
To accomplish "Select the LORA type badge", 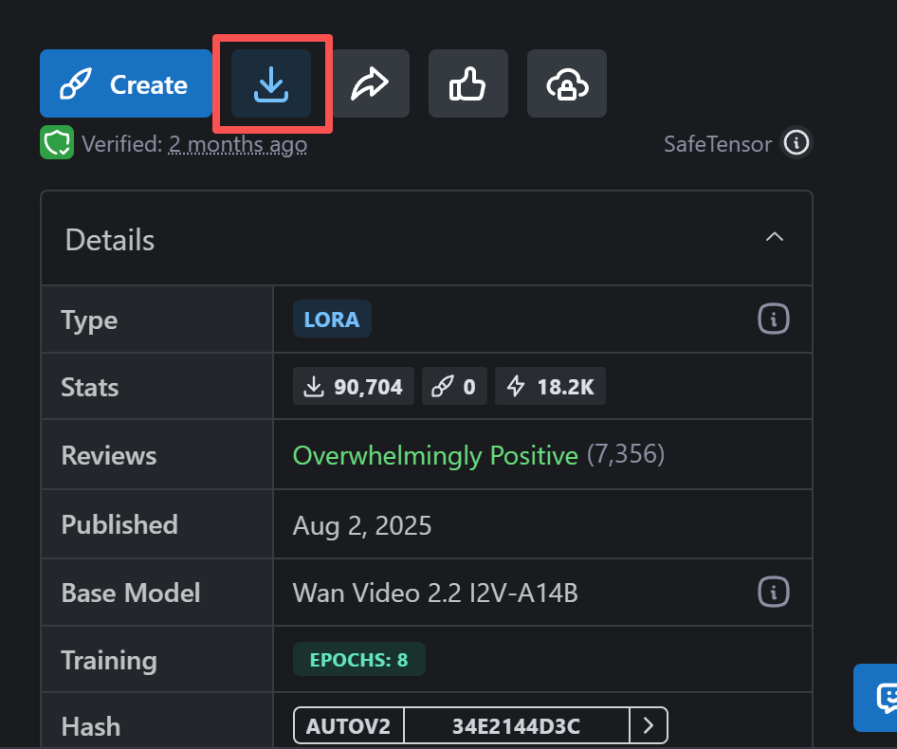I will [332, 320].
